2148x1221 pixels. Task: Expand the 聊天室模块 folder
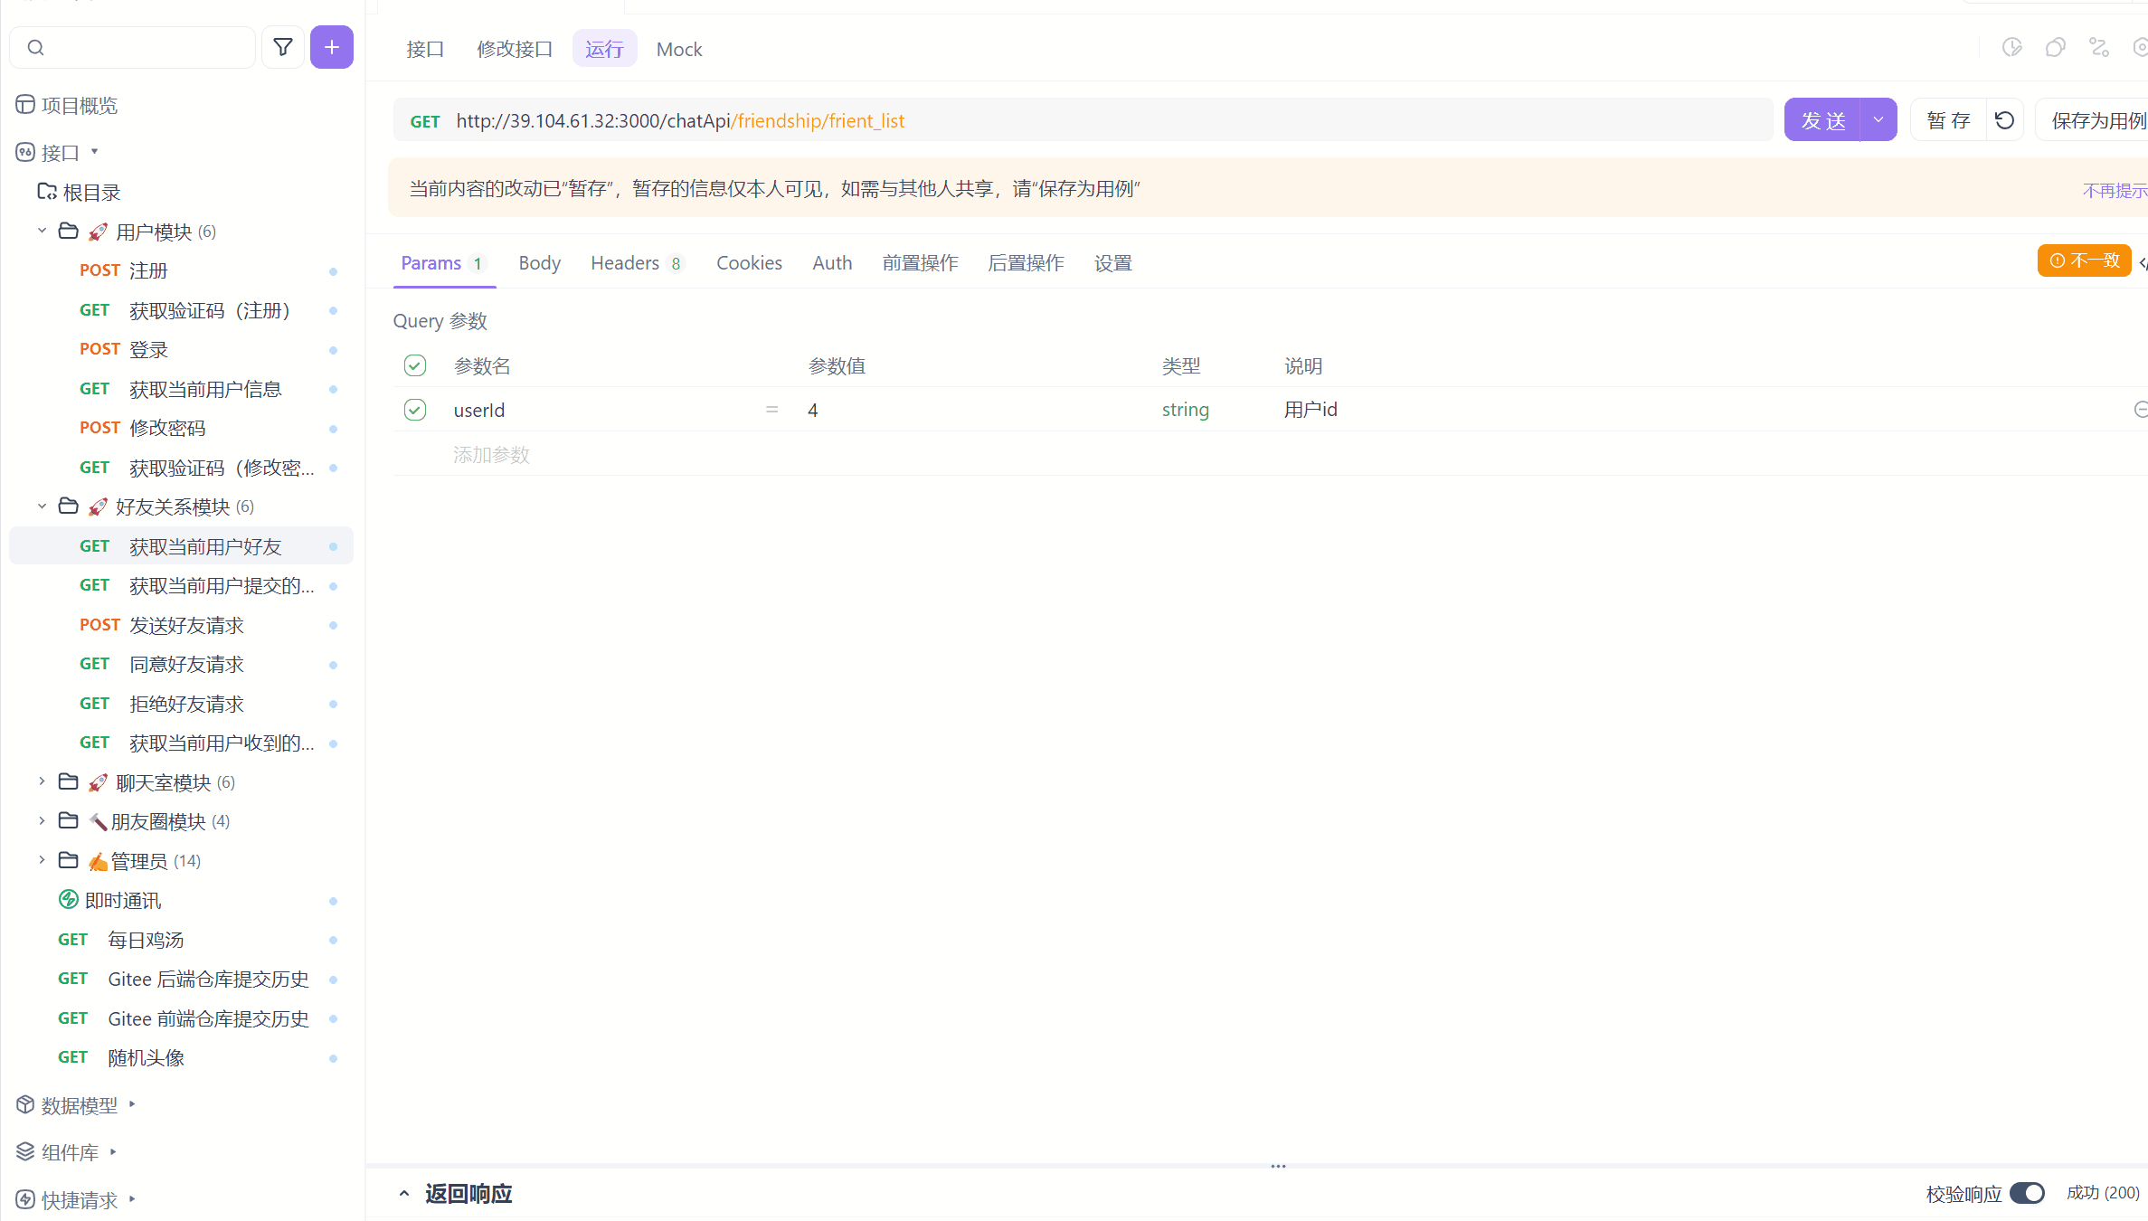(x=42, y=781)
